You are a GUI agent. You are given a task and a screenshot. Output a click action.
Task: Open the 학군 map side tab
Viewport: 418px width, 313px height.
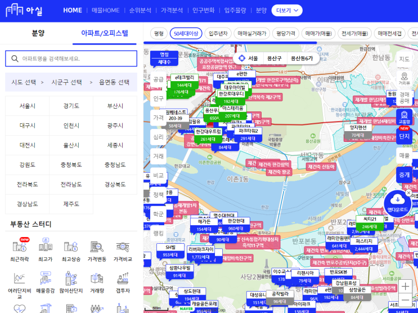pos(158,214)
